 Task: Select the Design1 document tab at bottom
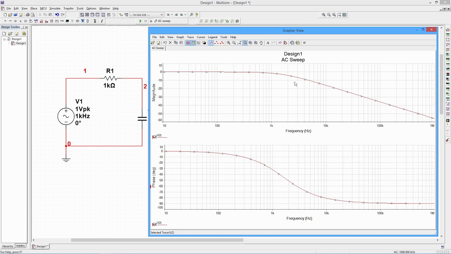tap(41, 246)
